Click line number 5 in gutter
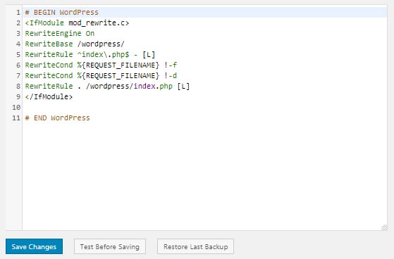Screen dimensions: 394x259 tap(18, 54)
